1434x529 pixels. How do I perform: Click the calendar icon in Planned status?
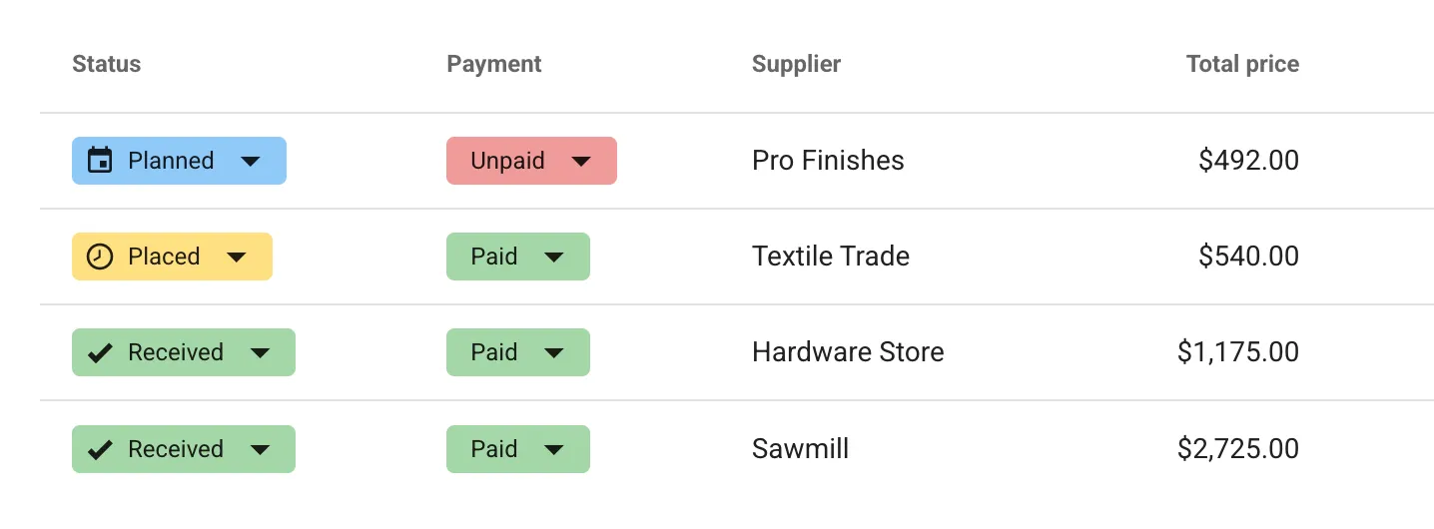100,161
